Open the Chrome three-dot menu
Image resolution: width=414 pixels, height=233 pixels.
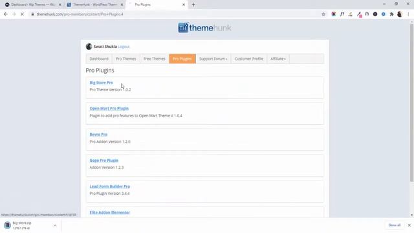point(408,14)
